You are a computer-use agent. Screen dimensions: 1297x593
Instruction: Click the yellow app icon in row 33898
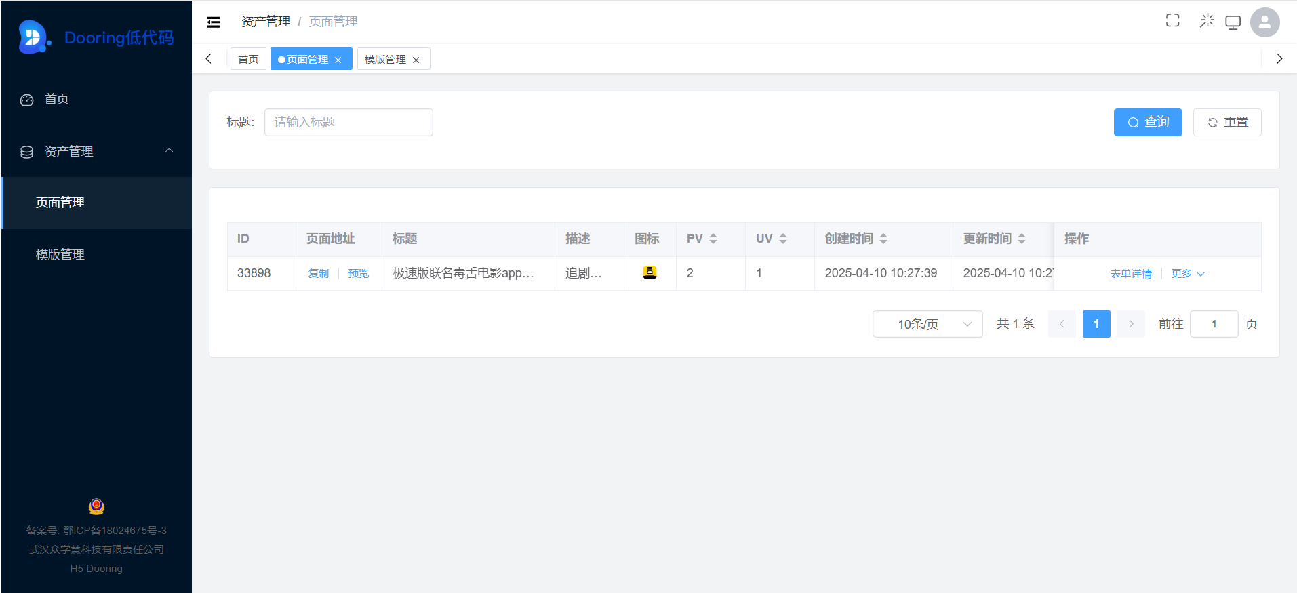[650, 272]
